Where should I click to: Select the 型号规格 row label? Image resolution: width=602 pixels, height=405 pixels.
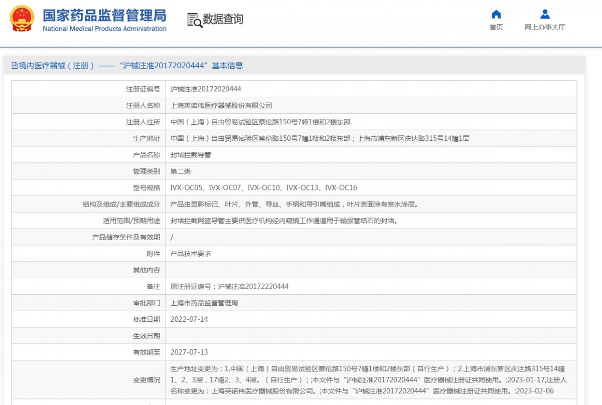point(146,188)
